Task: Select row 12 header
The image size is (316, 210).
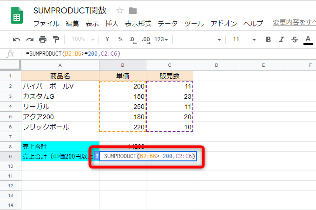Action: 11,186
